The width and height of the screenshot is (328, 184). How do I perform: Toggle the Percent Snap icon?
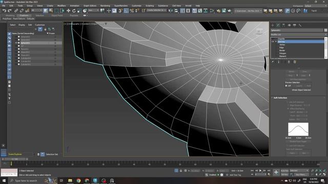132,11
